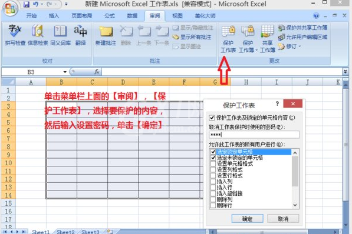The width and height of the screenshot is (352, 234).
Task: Click 允许用户编辑区域
Action: coord(302,37)
